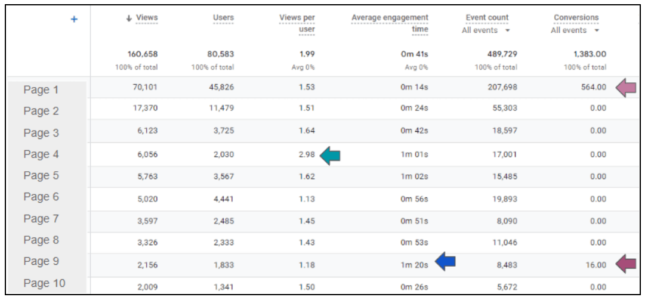The image size is (651, 297).
Task: Click the total Views value 160,658
Action: (x=141, y=54)
